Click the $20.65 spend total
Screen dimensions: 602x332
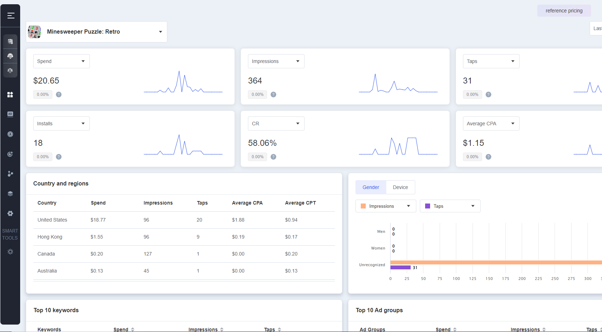point(46,81)
